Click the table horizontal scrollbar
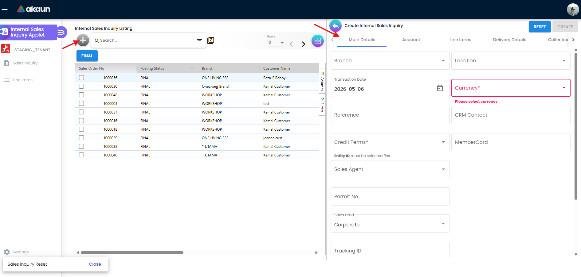This screenshot has height=277, width=581. tap(132, 252)
